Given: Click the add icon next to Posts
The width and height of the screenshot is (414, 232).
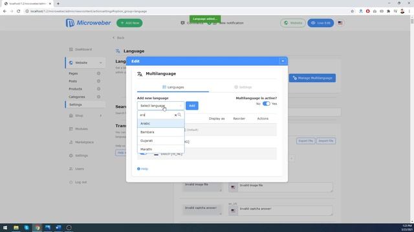Looking at the screenshot, I should coord(98,81).
